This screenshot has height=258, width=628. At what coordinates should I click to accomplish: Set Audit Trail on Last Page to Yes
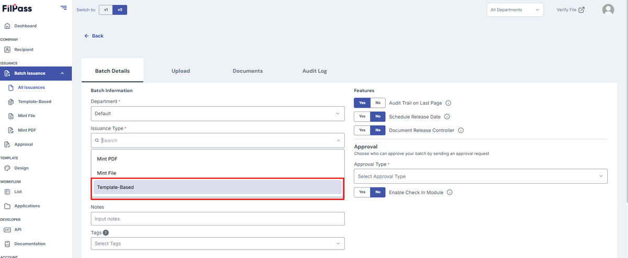coord(362,103)
